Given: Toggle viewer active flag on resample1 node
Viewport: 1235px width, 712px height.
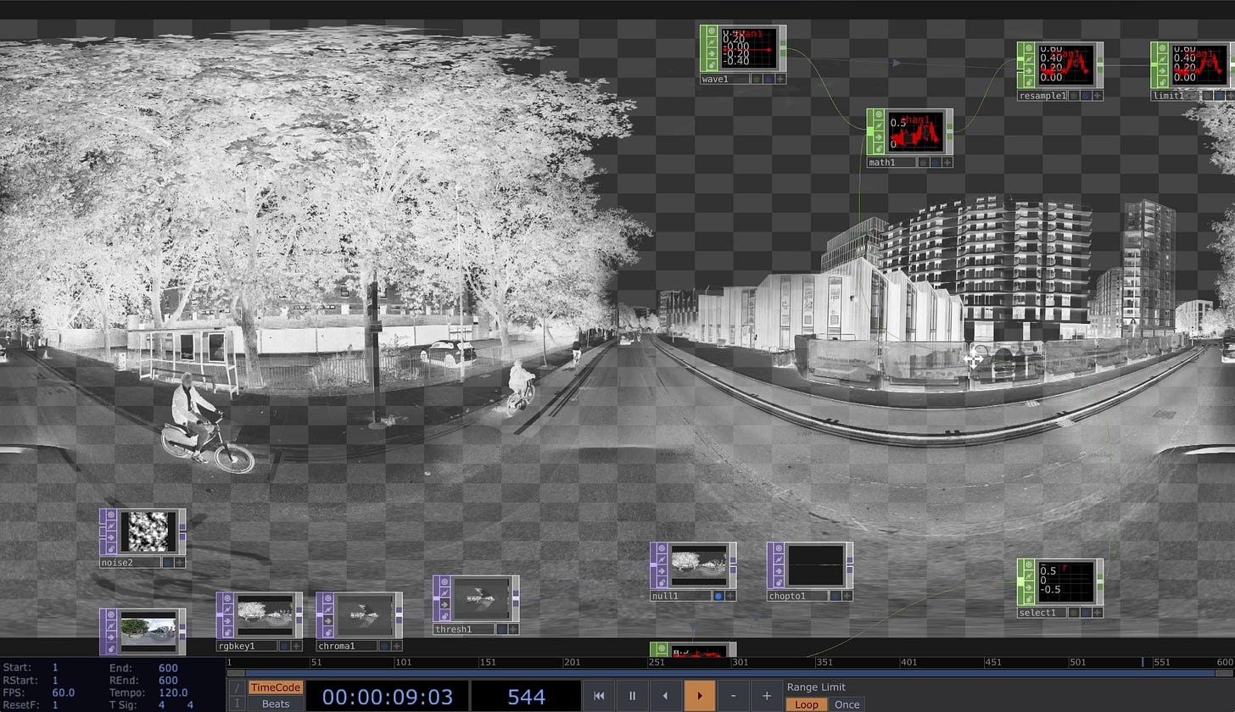Looking at the screenshot, I should coord(1029,48).
